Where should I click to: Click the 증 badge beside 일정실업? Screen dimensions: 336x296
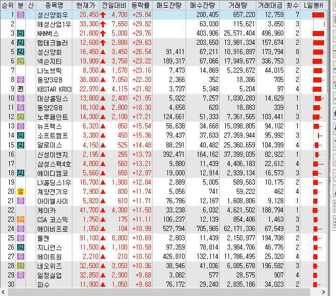pyautogui.click(x=21, y=275)
